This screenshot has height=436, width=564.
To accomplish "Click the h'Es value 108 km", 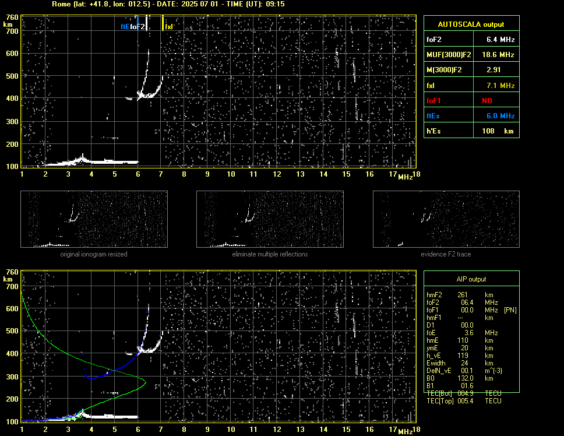I will (x=498, y=131).
